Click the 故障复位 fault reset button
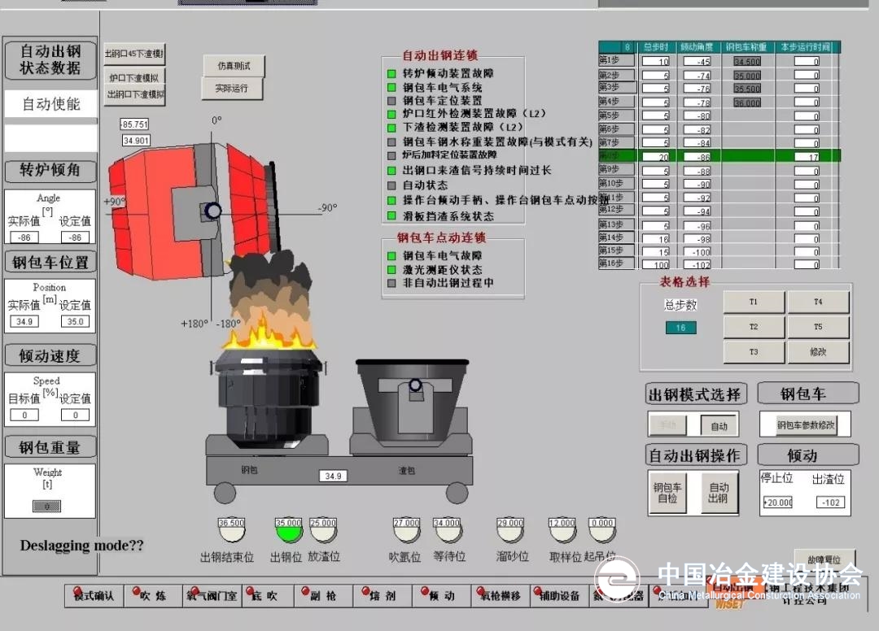879x631 pixels. coord(824,559)
